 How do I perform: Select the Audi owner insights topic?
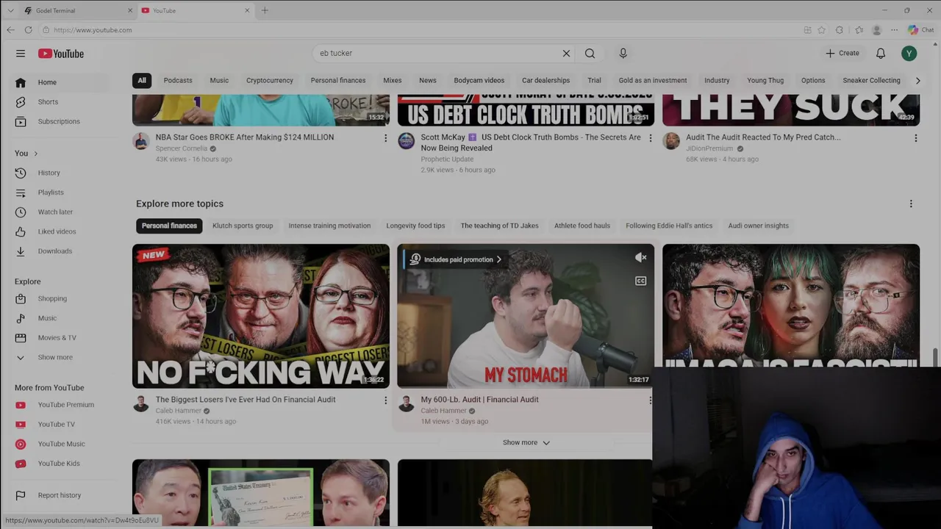click(x=758, y=226)
